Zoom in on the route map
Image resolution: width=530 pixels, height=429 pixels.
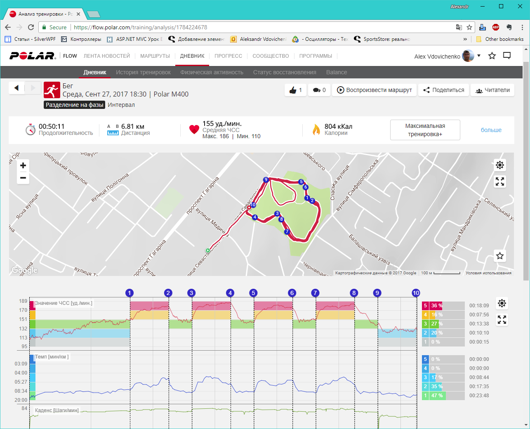coord(23,166)
